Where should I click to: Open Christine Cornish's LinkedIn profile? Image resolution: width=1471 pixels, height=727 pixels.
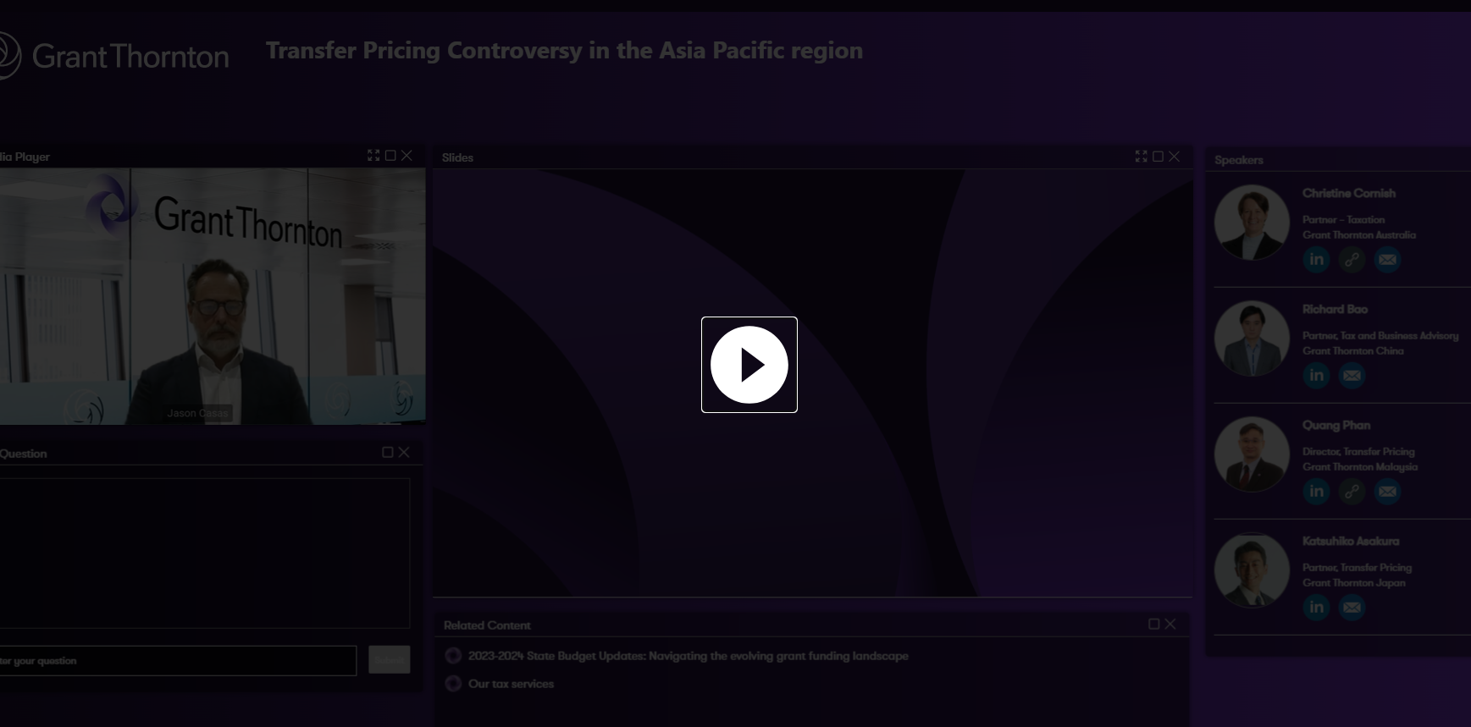coord(1316,260)
